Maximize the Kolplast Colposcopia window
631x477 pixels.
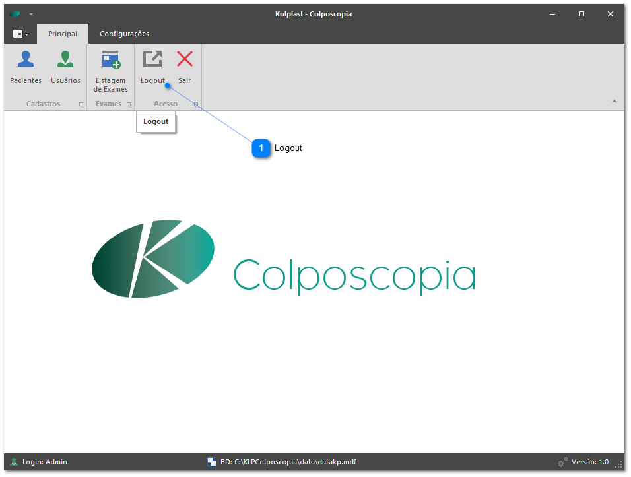[581, 14]
